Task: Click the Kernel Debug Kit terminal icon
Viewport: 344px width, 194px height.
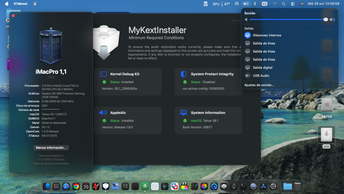Action: [x=103, y=74]
